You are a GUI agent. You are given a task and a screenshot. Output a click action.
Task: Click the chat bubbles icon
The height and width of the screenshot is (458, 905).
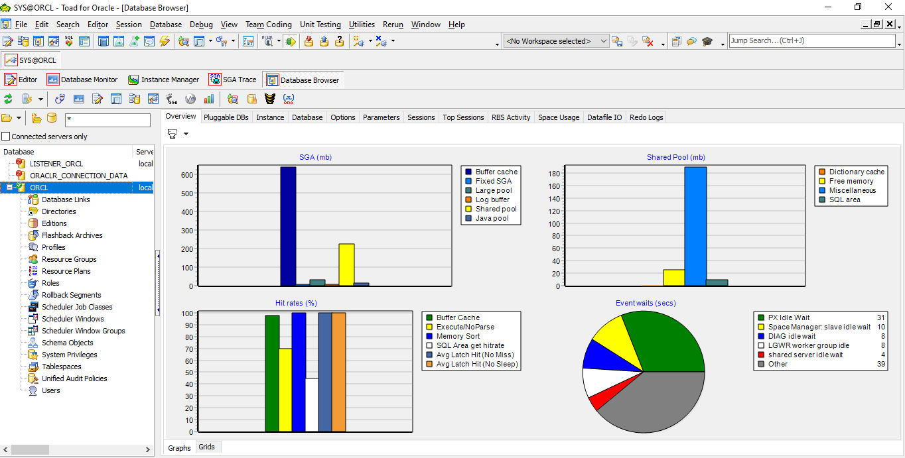click(x=691, y=41)
